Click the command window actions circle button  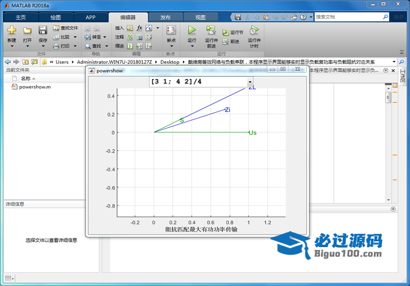point(393,209)
